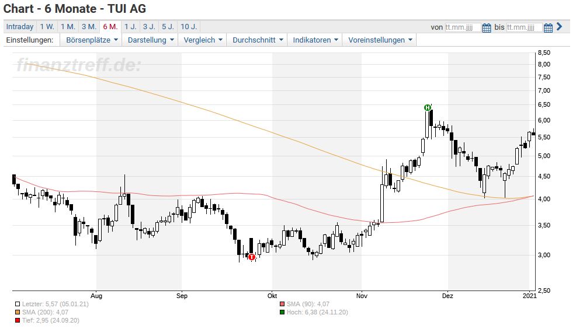Open calendar picker for the 'bis' date
The height and width of the screenshot is (329, 576).
pos(548,27)
